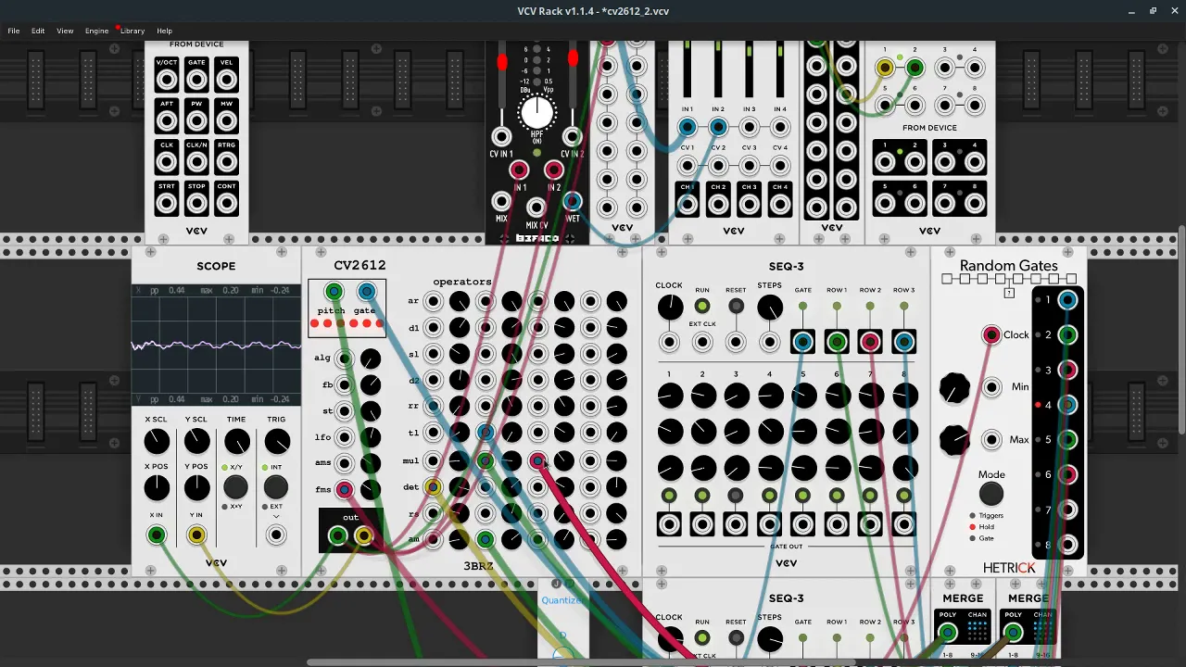Image resolution: width=1186 pixels, height=667 pixels.
Task: Click the Befaco HPF knob
Action: tap(536, 113)
